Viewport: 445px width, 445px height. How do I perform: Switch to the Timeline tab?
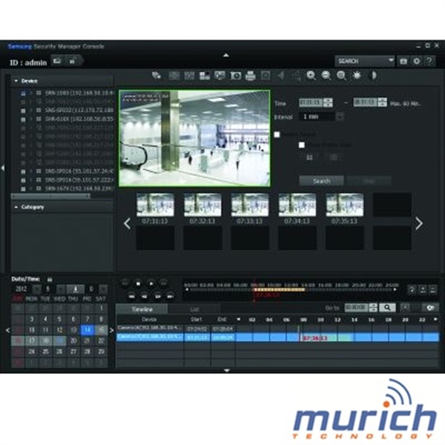pos(142,309)
